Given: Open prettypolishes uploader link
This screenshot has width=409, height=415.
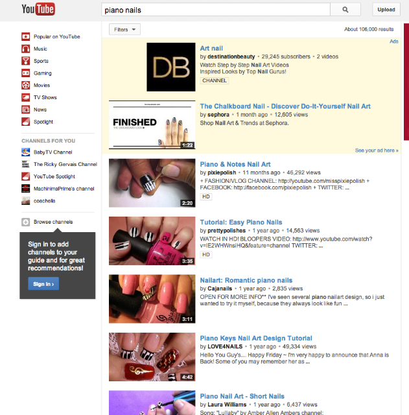Looking at the screenshot, I should coord(226,231).
